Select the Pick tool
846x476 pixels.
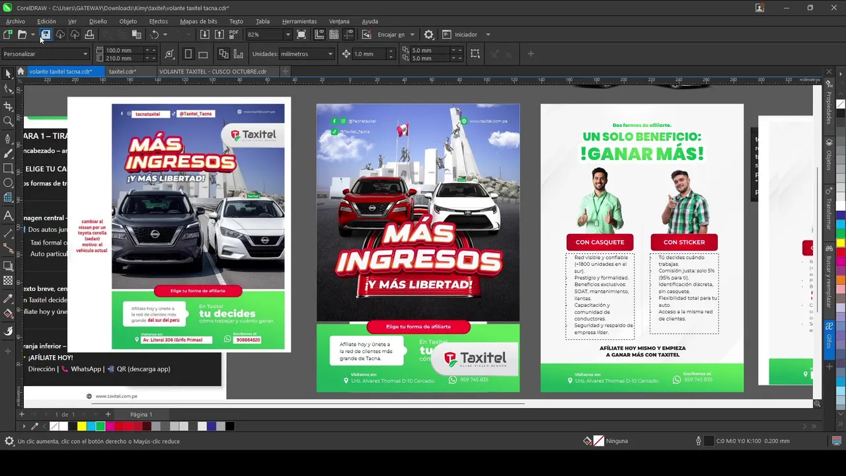(x=8, y=74)
